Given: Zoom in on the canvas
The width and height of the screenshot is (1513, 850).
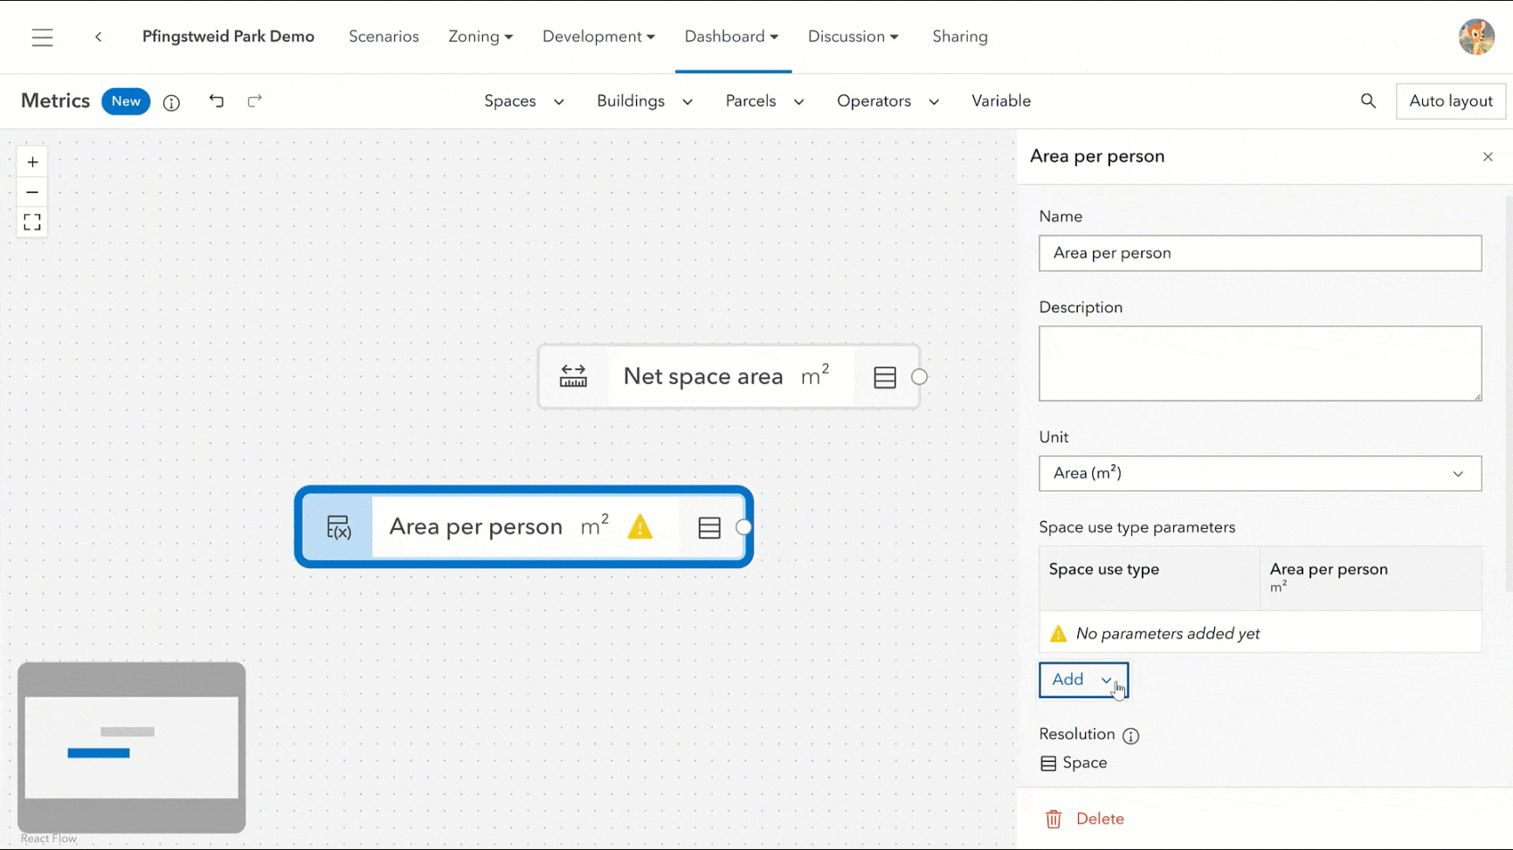Looking at the screenshot, I should [32, 162].
